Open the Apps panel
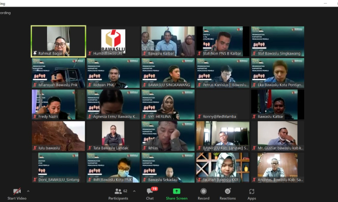This screenshot has width=338, height=202. click(x=251, y=193)
